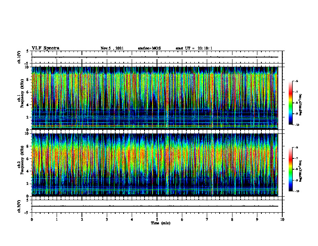Click inside the ch.1 spectrogram panel

click(x=155, y=98)
